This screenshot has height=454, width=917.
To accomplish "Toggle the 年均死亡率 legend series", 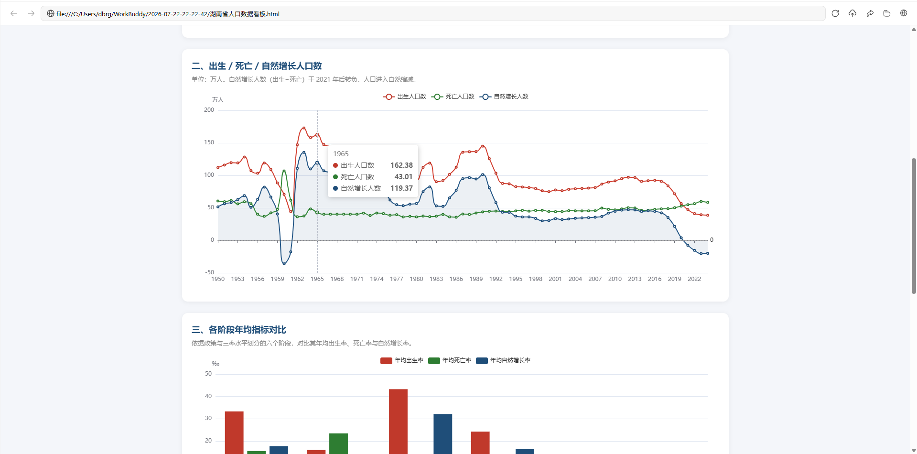I will click(450, 360).
